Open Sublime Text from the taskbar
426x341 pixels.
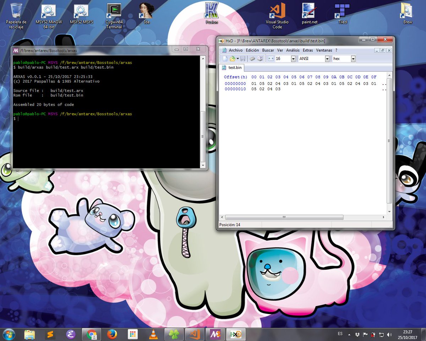click(50, 334)
